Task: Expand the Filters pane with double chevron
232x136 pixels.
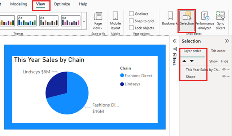Action: pyautogui.click(x=175, y=41)
